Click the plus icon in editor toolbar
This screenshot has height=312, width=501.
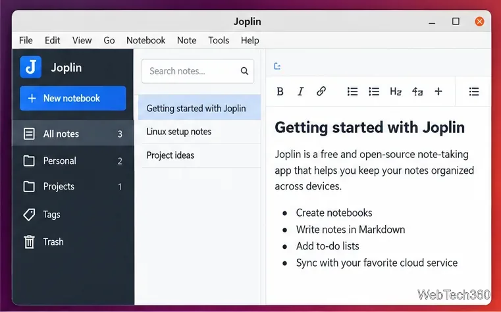click(438, 91)
